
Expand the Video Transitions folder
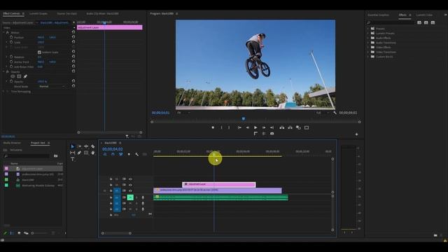368,52
